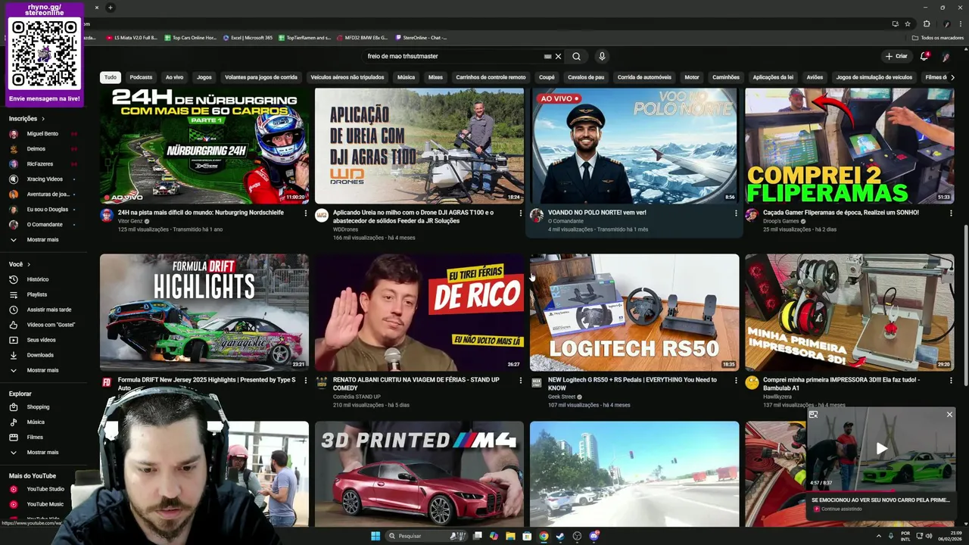Open the on-screen keyboard icon in search box

(x=547, y=56)
